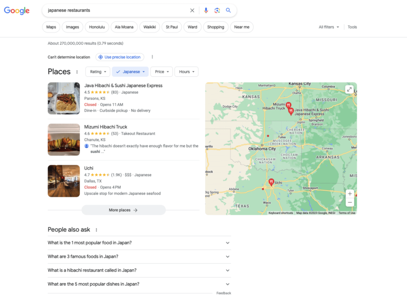
Task: Open the Mizumi Hibachi Truck listing
Action: click(x=106, y=127)
